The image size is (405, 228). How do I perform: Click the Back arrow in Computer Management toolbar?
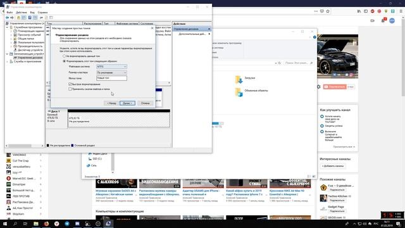click(x=7, y=18)
